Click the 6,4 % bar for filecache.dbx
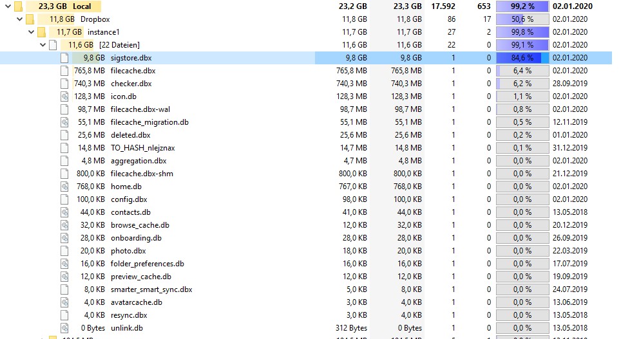This screenshot has height=339, width=630. [522, 71]
